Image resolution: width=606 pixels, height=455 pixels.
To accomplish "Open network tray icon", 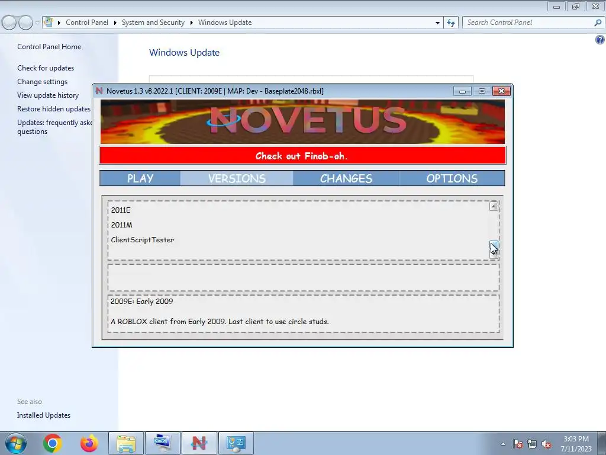I will click(x=532, y=444).
